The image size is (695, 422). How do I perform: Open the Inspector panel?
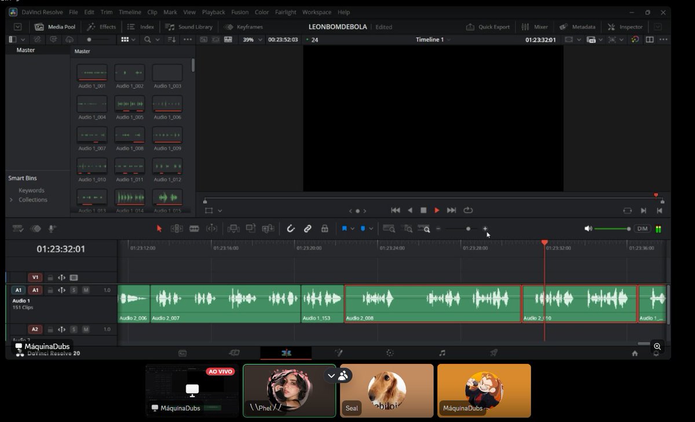(x=625, y=27)
